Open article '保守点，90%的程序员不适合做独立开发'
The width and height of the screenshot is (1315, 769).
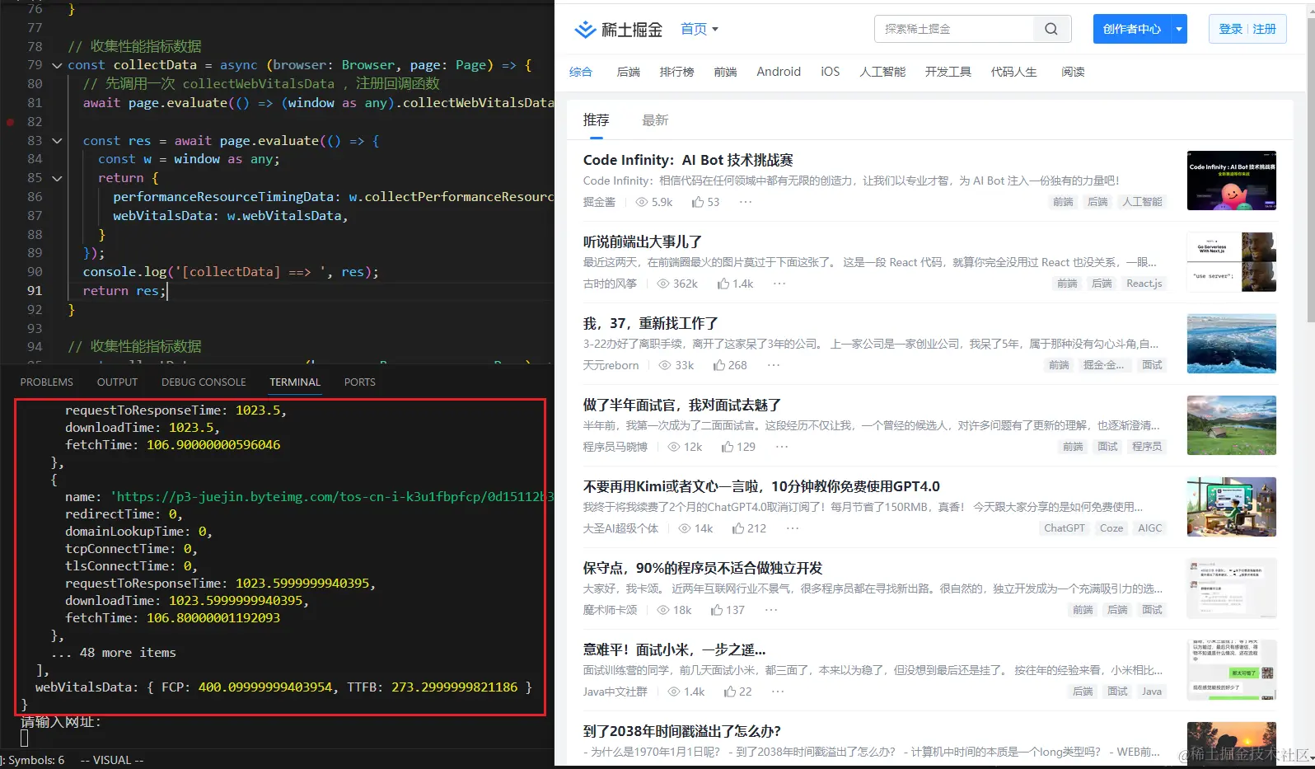(x=703, y=568)
